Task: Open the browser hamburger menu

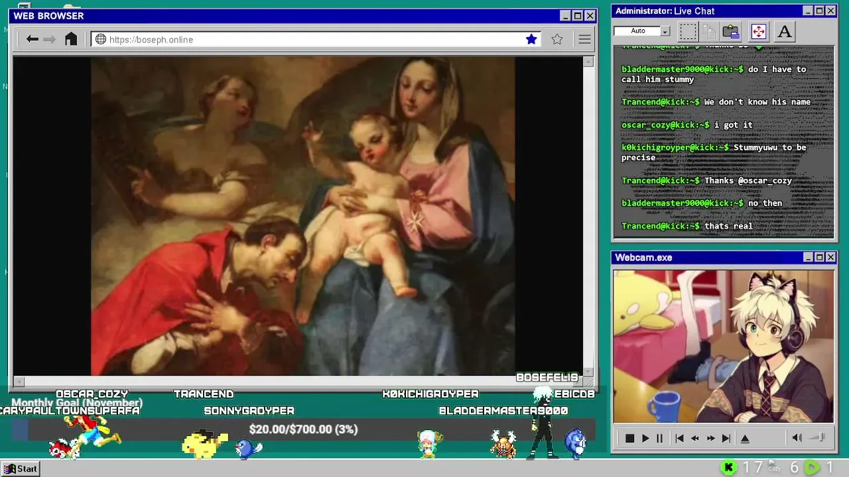Action: pyautogui.click(x=584, y=39)
